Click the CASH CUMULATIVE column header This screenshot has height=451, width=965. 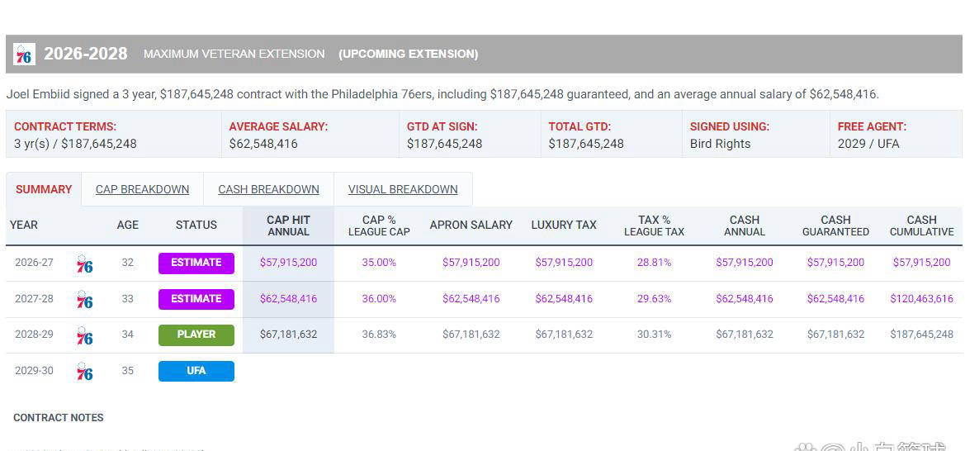pyautogui.click(x=922, y=225)
